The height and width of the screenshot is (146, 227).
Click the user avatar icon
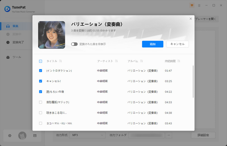pyautogui.click(x=22, y=135)
